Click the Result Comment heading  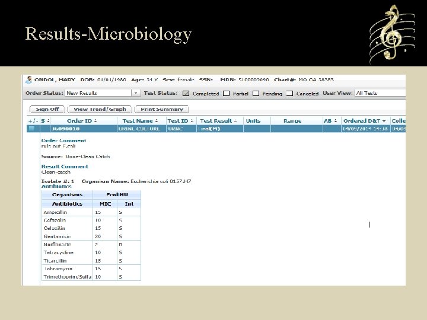65,167
